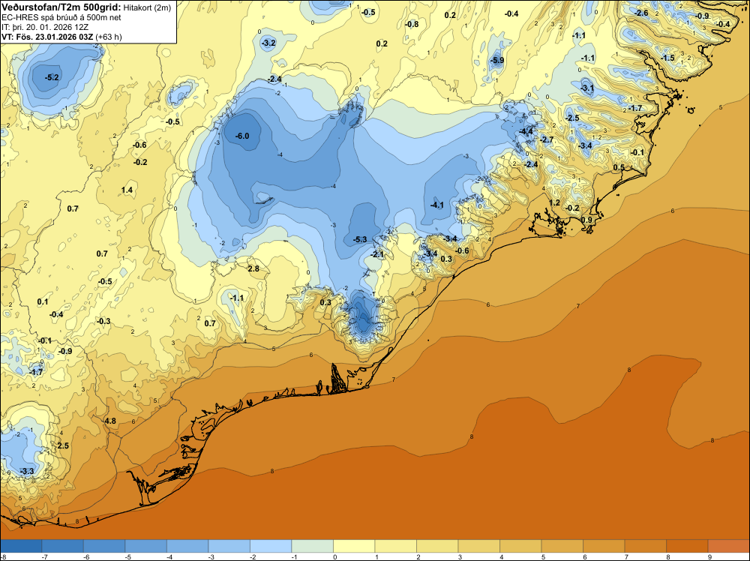Click the "Hitakort (2m)" header label

(x=147, y=7)
